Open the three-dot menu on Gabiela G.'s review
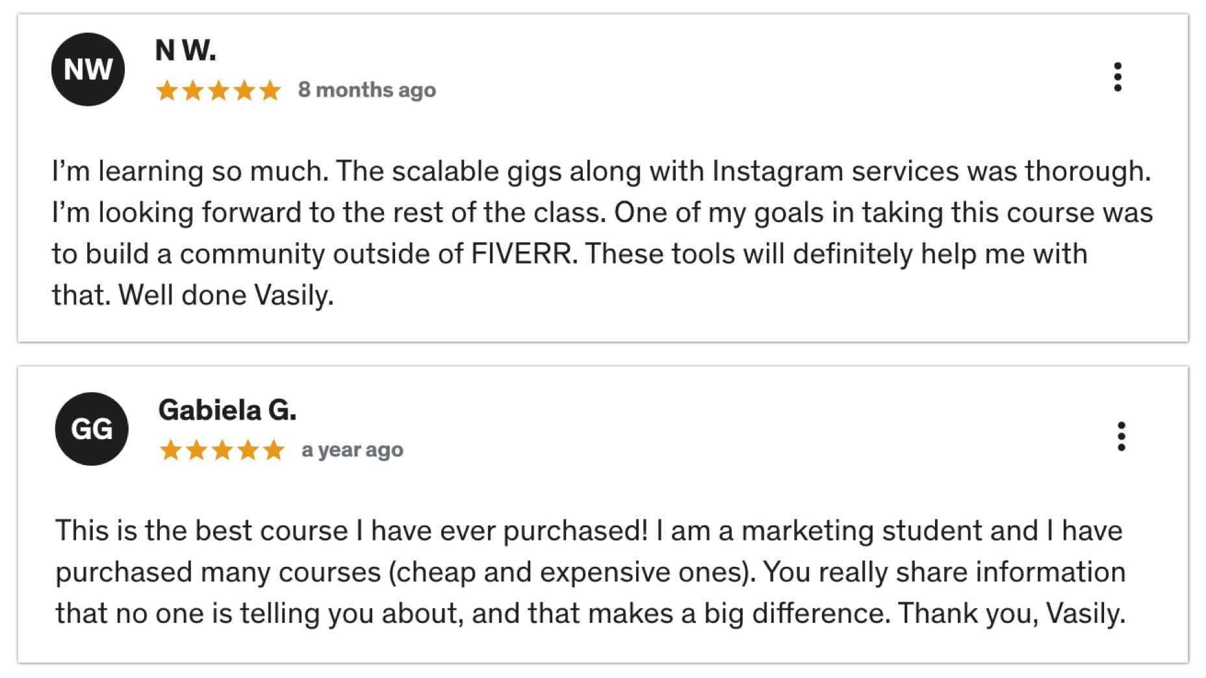The height and width of the screenshot is (678, 1206). 1121,436
